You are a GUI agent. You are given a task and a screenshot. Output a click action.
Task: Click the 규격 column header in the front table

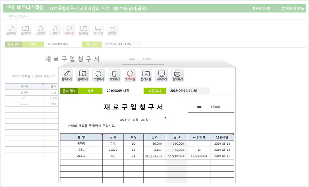click(x=113, y=137)
